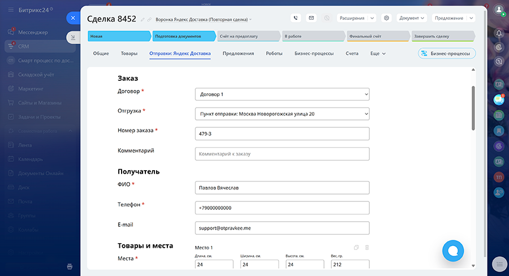Click the Комментарий к заказу field
The image size is (509, 276).
point(282,154)
